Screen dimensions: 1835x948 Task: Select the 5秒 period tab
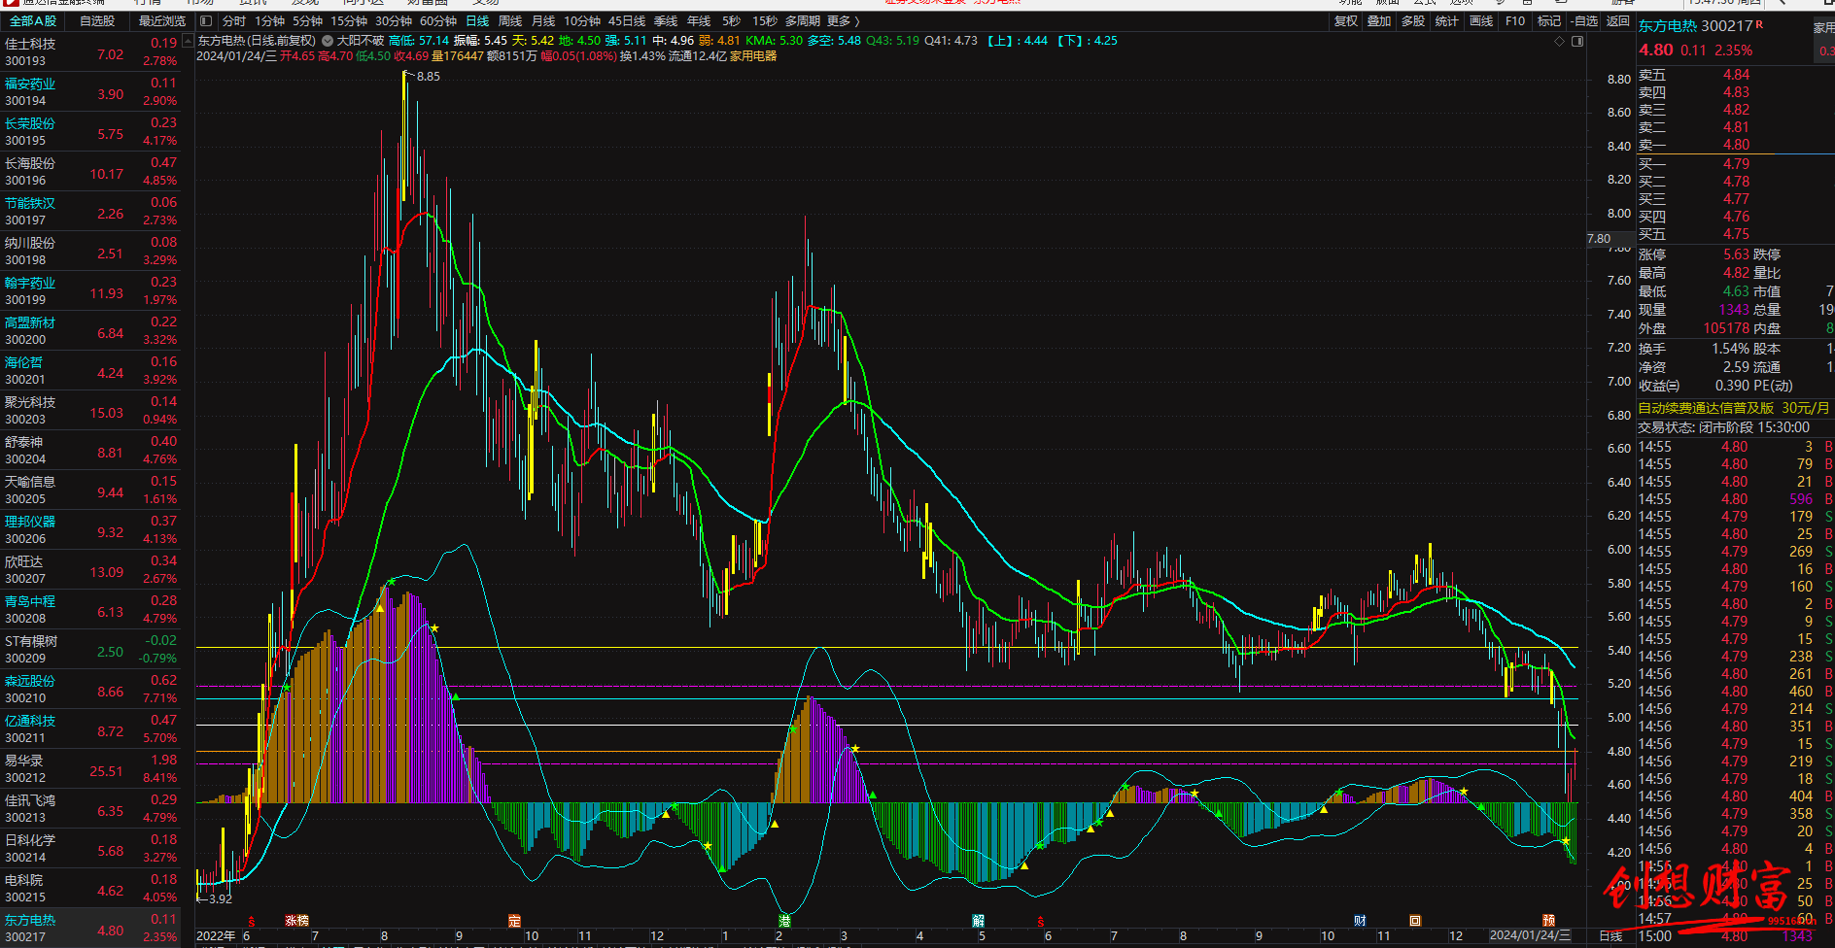click(x=731, y=20)
